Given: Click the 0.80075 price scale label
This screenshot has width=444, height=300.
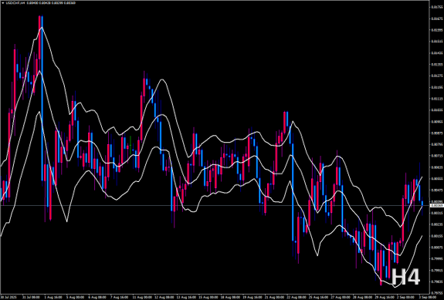Looking at the screenshot, I should [x=436, y=247].
